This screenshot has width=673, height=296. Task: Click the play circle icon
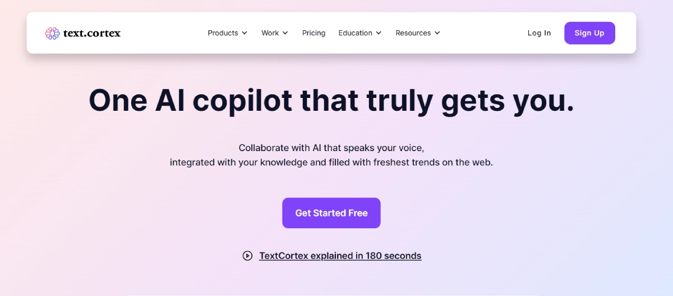pos(247,256)
